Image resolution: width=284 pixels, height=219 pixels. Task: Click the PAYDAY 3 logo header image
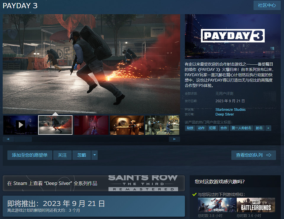tap(233, 36)
